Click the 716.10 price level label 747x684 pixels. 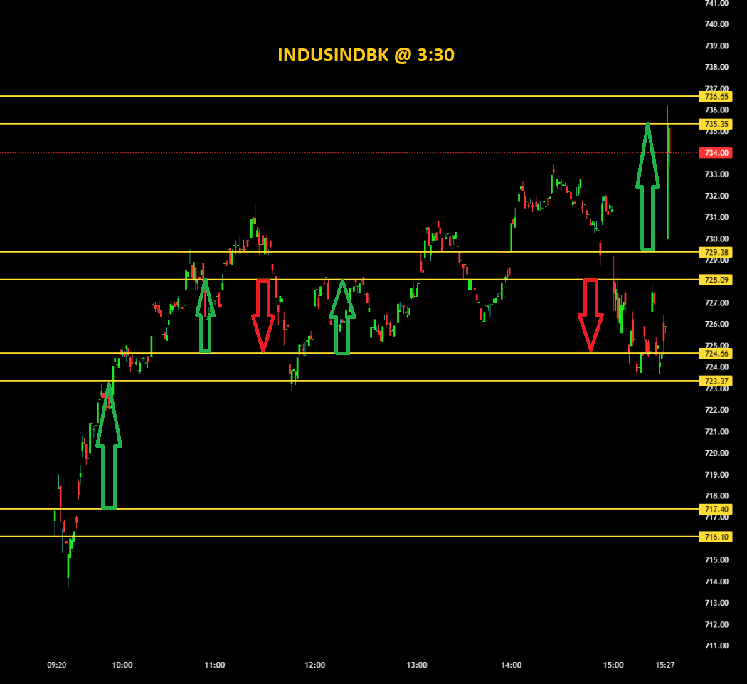716,537
